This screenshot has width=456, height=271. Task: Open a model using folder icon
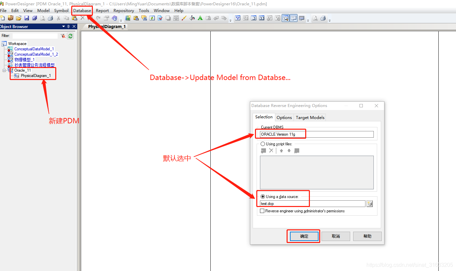[19, 18]
